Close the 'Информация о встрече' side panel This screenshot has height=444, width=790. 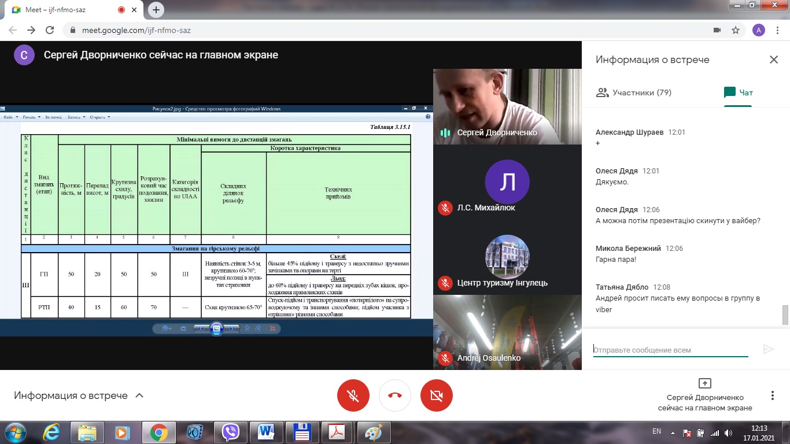click(x=773, y=60)
